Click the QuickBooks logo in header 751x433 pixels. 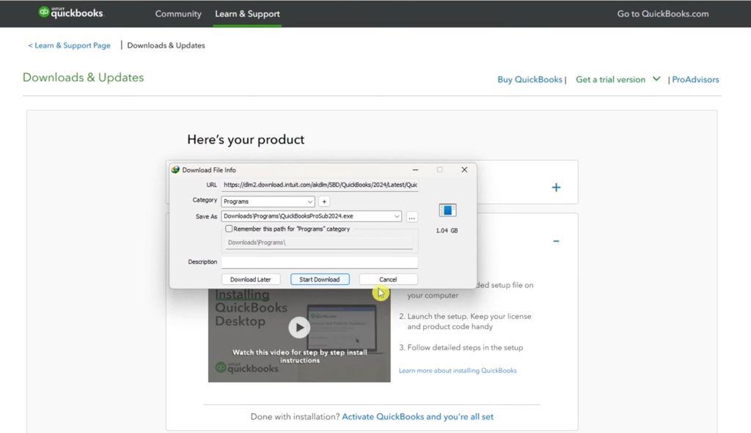point(71,13)
